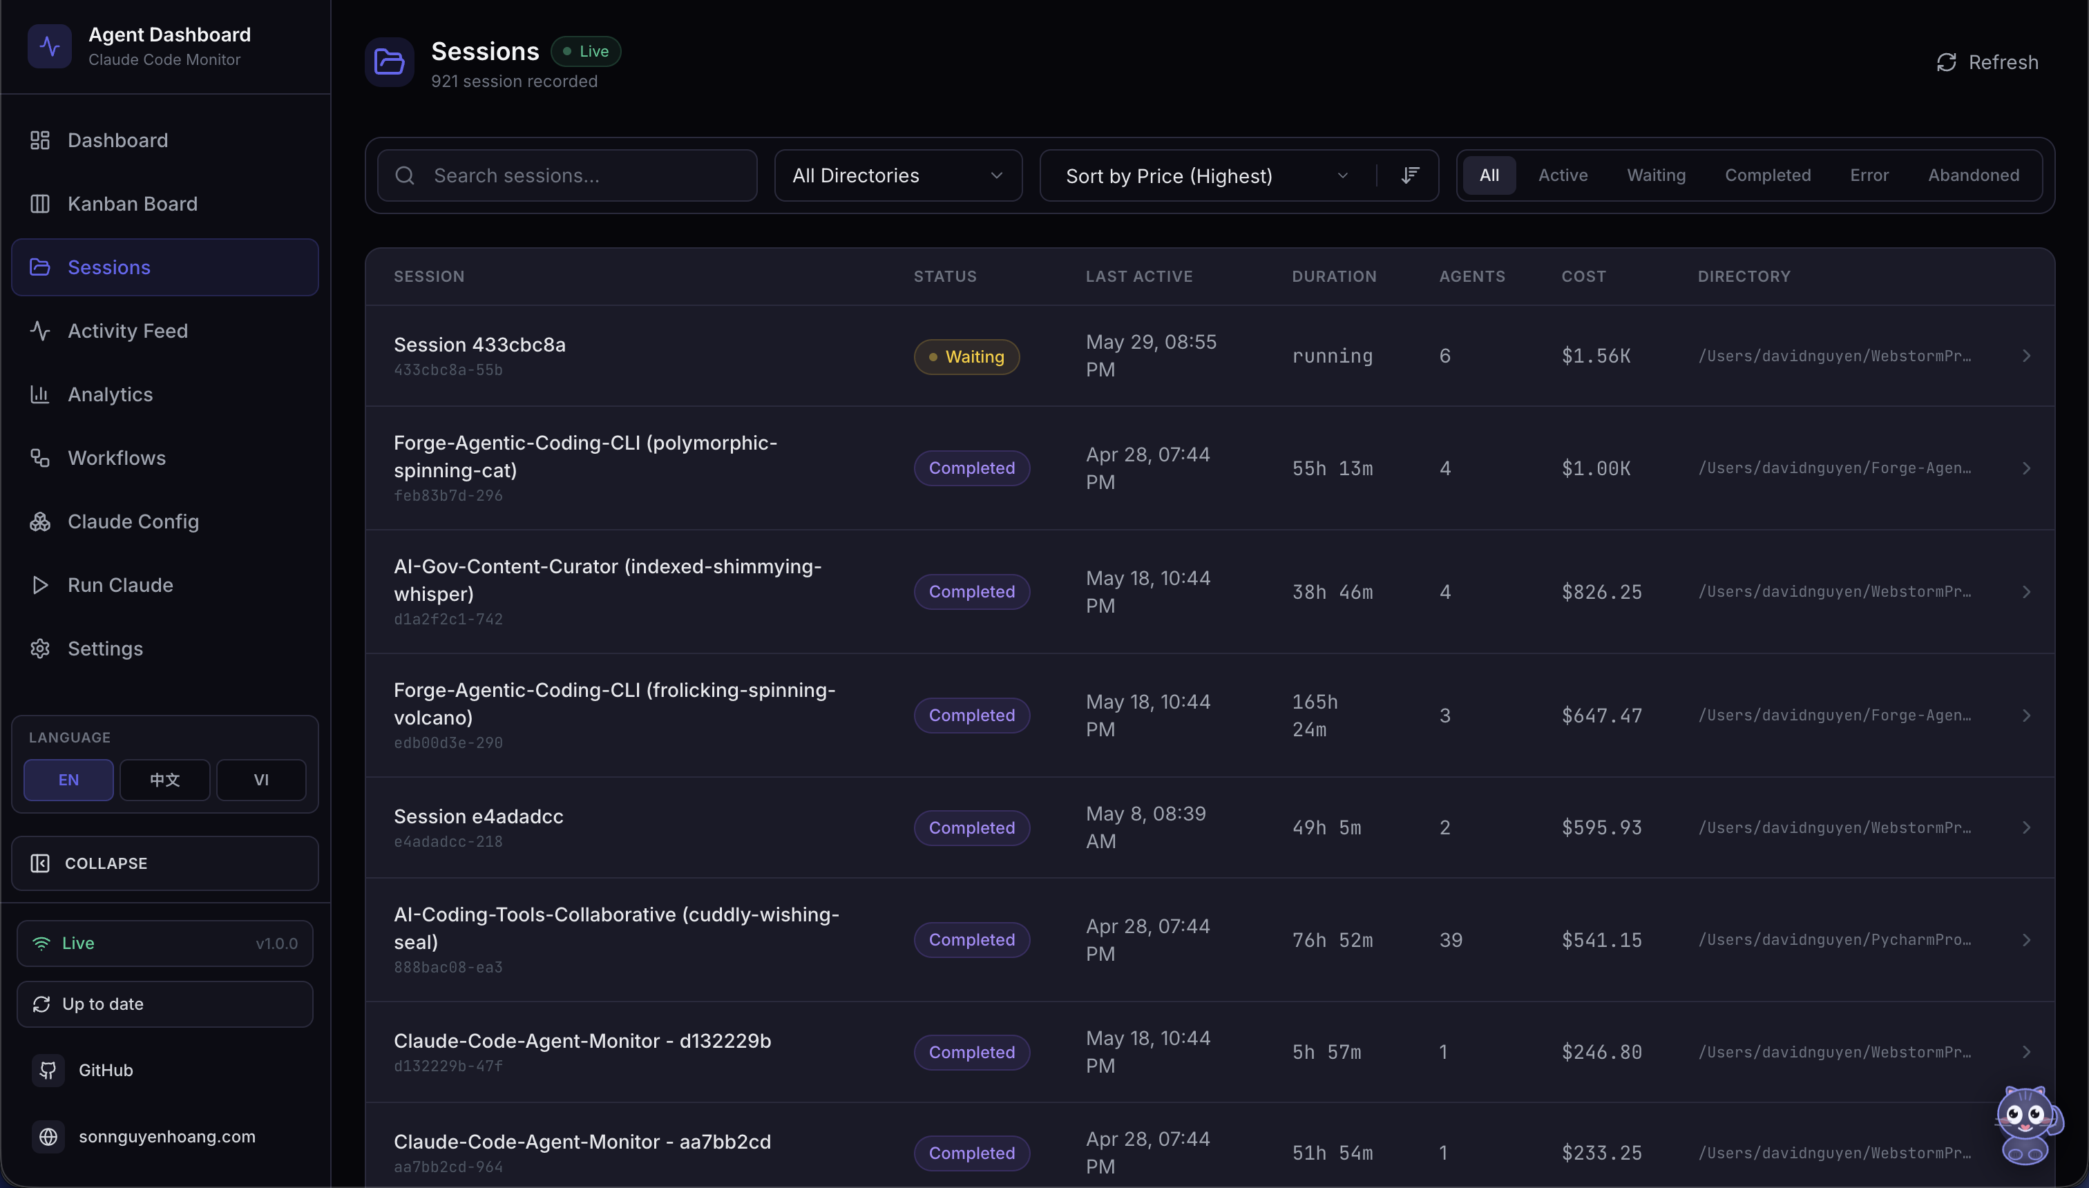Screen dimensions: 2089x1188
Task: Expand AI-Gov-Content-Curator row chevron
Action: point(2026,593)
